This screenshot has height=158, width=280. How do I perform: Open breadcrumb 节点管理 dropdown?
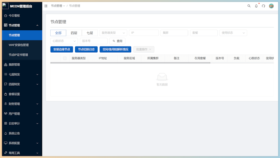click(58, 6)
